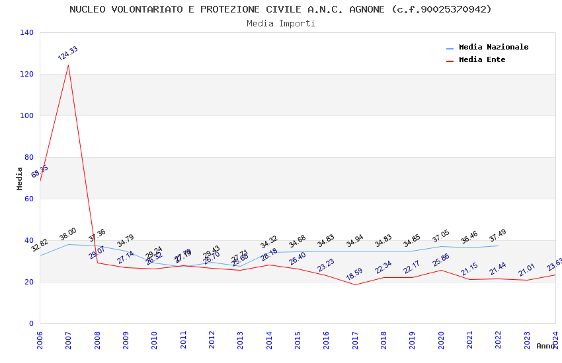Image resolution: width=562 pixels, height=363 pixels.
Task: Click the 38.00 national average label
Action: 67,234
